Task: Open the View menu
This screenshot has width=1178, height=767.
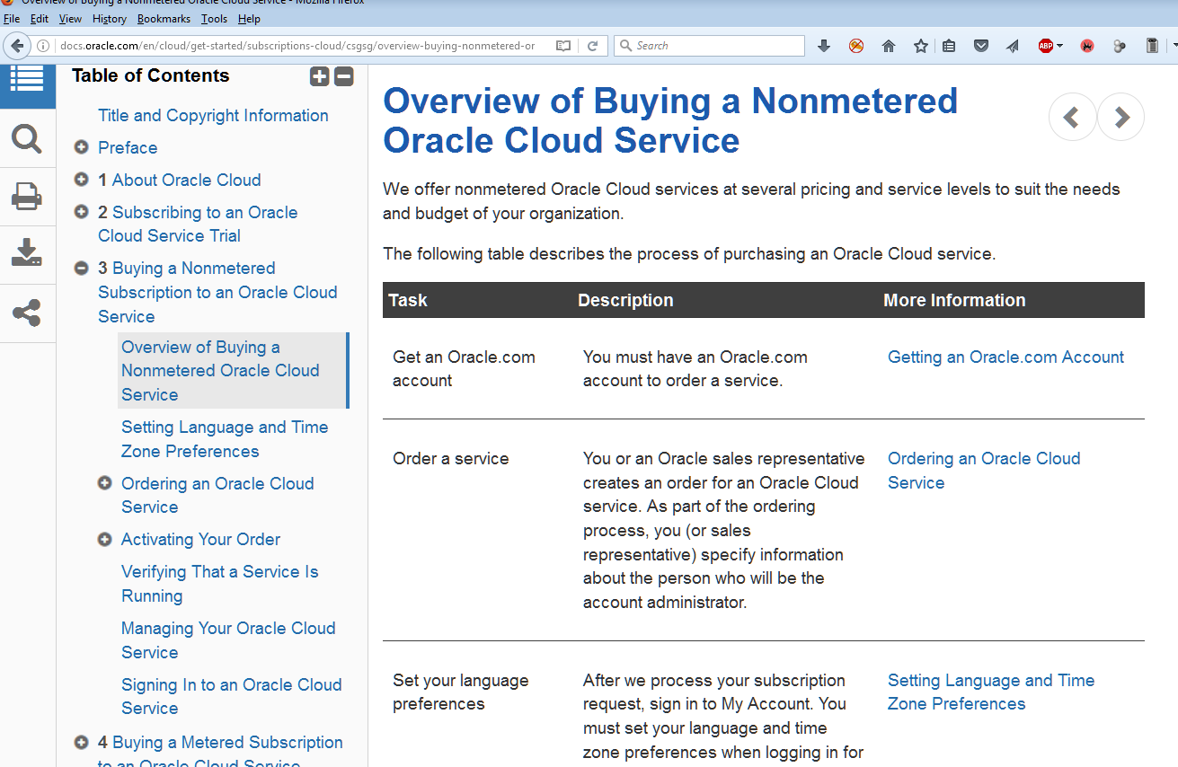Action: click(x=70, y=19)
